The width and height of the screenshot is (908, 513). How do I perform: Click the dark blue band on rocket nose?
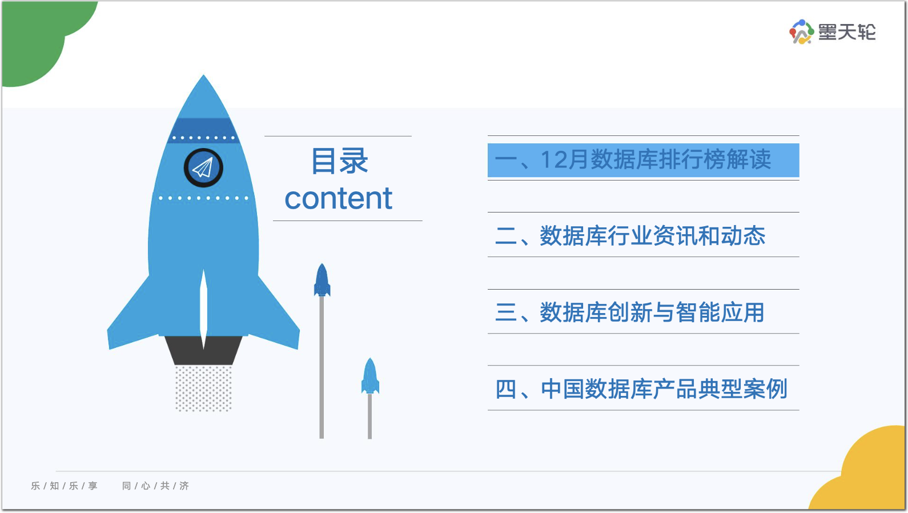click(203, 130)
